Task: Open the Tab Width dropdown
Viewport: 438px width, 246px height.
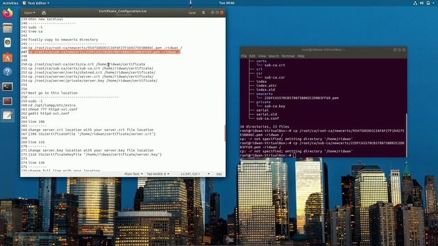Action: point(158,174)
